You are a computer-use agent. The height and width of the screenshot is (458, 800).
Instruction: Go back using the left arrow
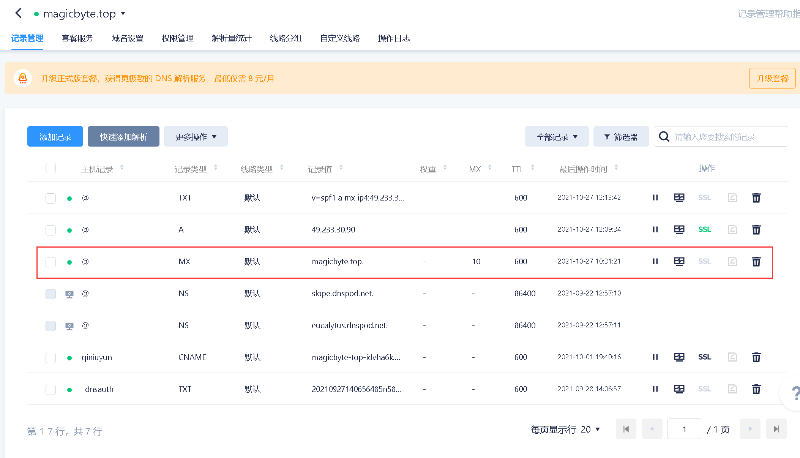coord(18,13)
